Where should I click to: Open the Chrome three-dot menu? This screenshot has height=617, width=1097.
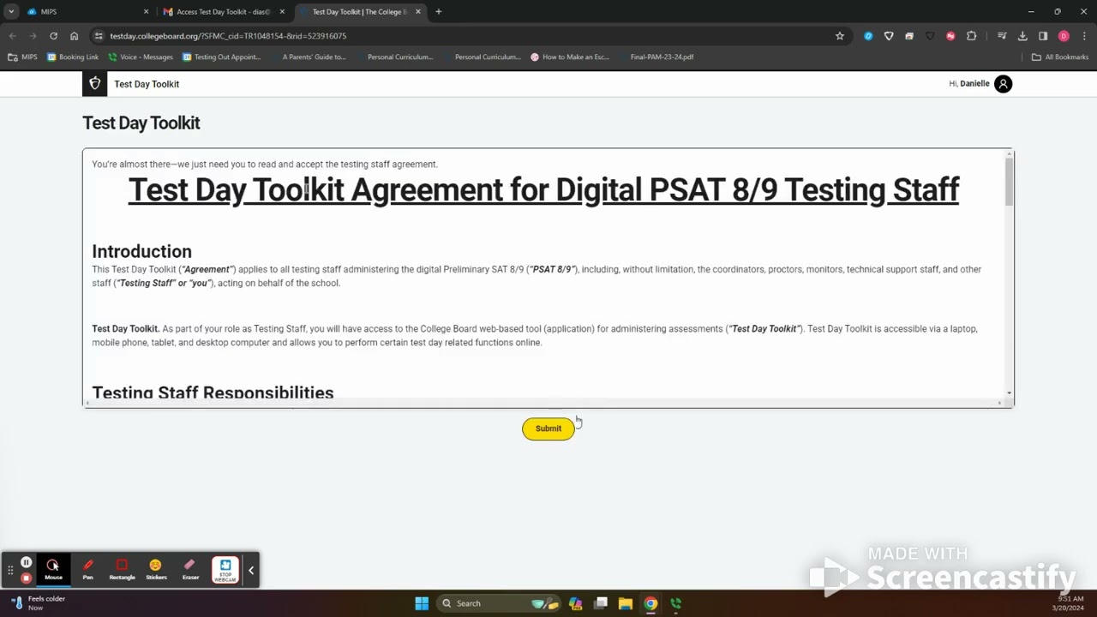click(1084, 36)
